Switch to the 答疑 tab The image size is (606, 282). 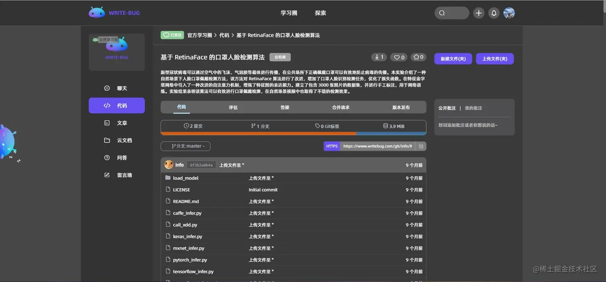point(285,107)
